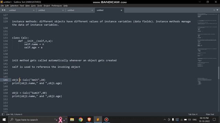
Task: Click the ENG language indicator
Action: (195, 120)
